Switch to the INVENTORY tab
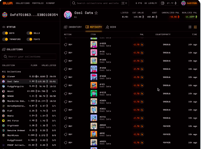Viewport: 201px width, 149px height. [73, 27]
